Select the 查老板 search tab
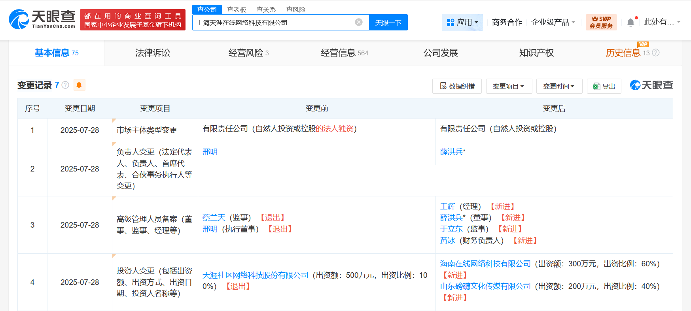 click(237, 9)
